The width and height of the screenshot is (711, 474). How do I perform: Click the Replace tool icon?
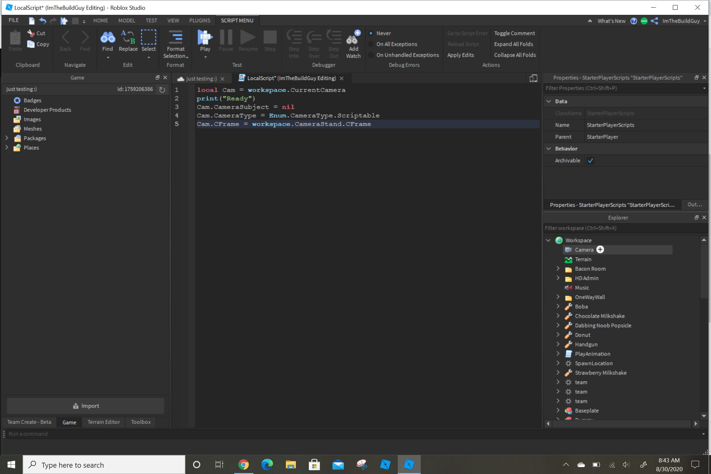[128, 37]
